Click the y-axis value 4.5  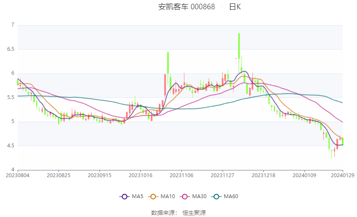click(10, 146)
